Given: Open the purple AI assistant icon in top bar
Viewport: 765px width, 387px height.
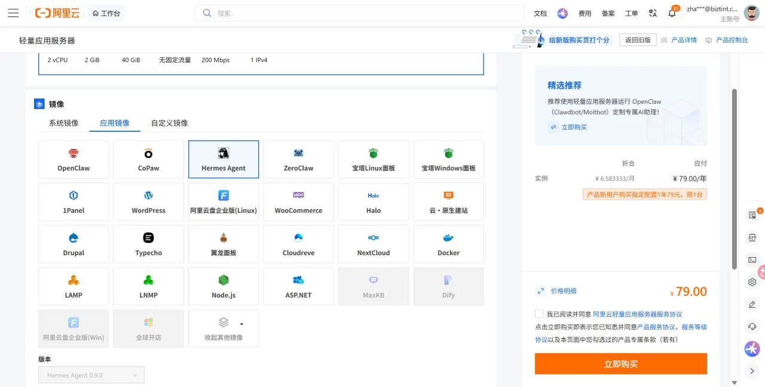Looking at the screenshot, I should [x=562, y=13].
